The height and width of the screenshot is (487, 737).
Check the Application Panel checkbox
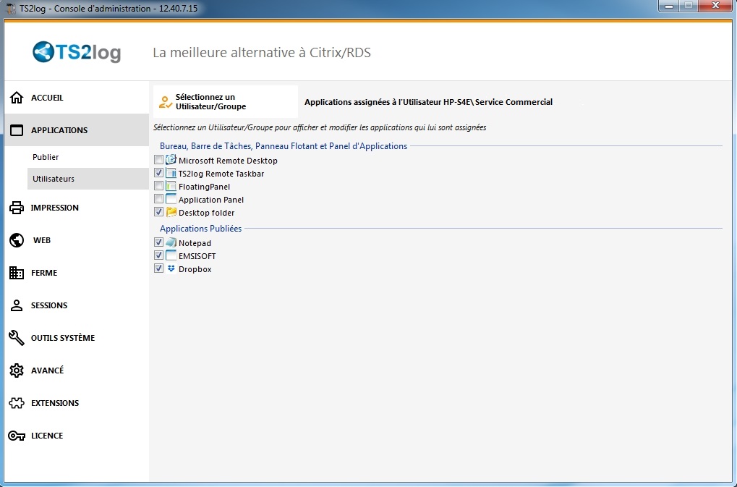click(159, 199)
